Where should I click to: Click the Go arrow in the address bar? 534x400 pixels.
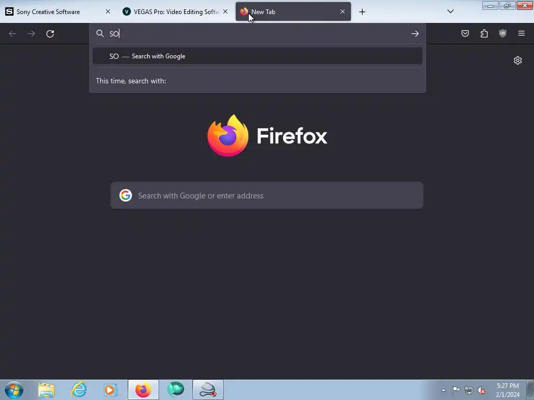[x=415, y=34]
